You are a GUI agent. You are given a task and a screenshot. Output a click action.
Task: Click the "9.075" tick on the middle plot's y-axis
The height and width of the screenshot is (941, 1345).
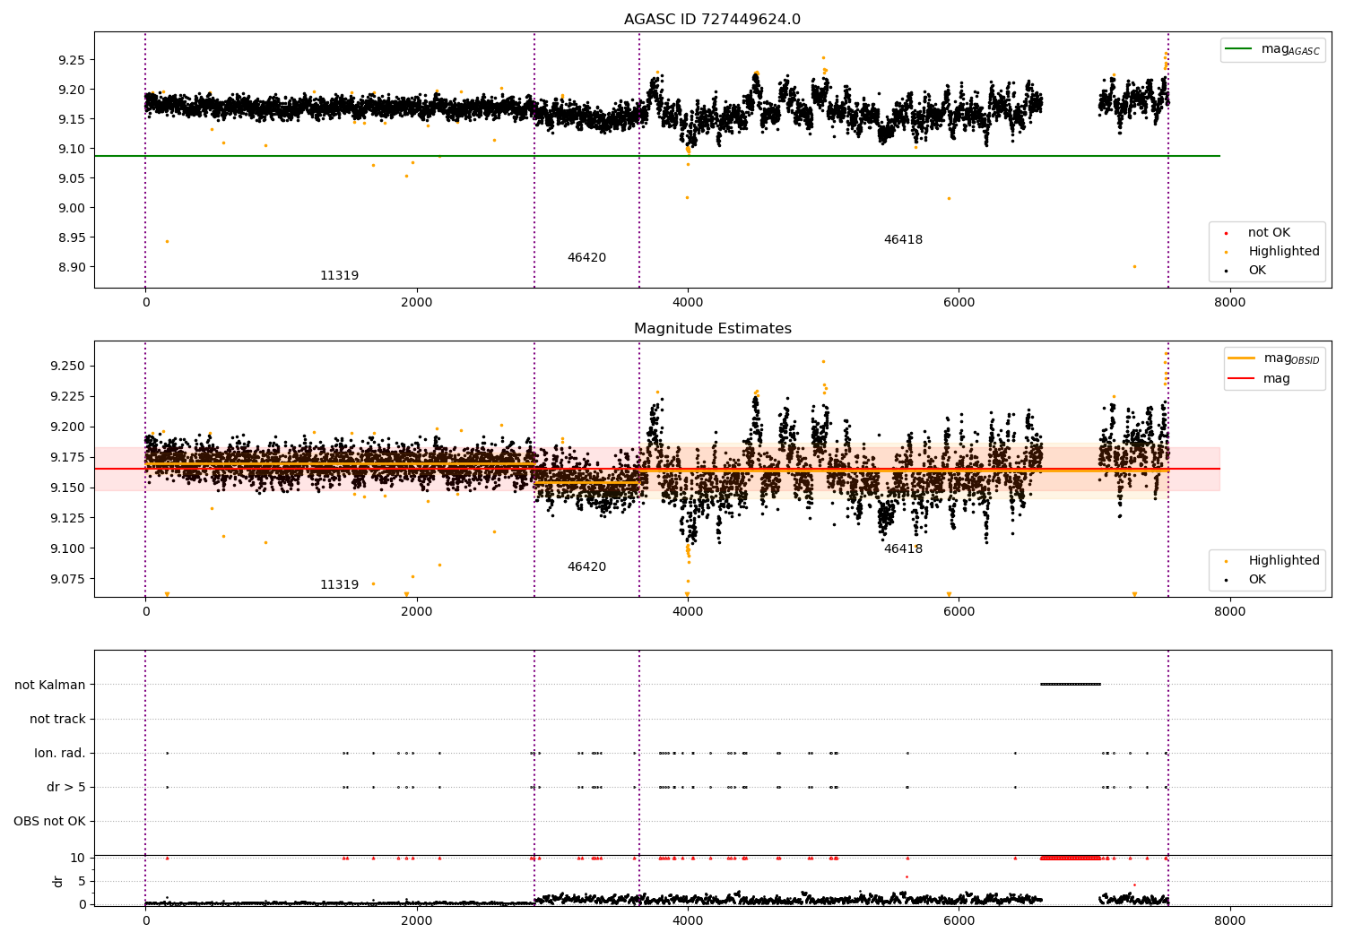pyautogui.click(x=68, y=579)
